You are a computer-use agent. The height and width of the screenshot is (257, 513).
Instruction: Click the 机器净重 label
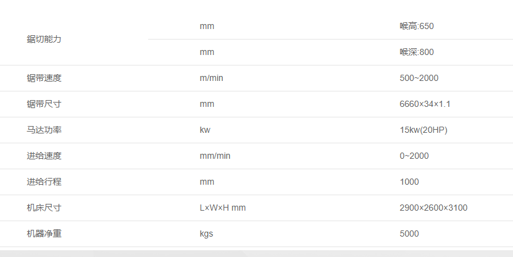(44, 234)
